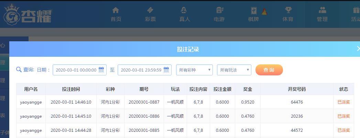The width and height of the screenshot is (360, 138).
Task: Open the 管理 management people icon
Action: pyautogui.click(x=322, y=10)
